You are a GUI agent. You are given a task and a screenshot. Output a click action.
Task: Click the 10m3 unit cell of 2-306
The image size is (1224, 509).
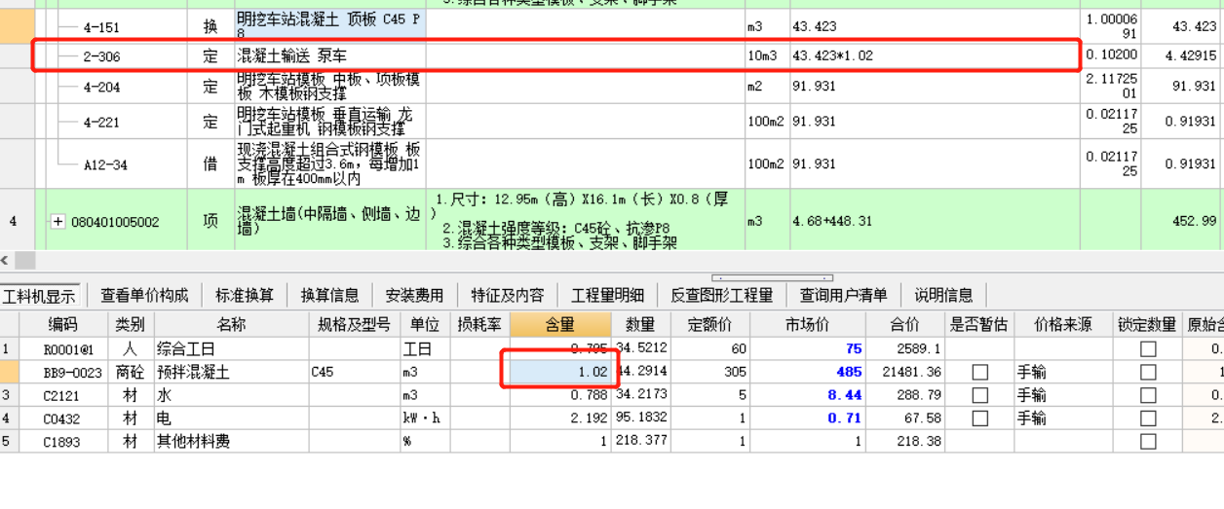point(767,56)
